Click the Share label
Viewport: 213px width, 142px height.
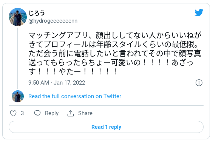85,113
